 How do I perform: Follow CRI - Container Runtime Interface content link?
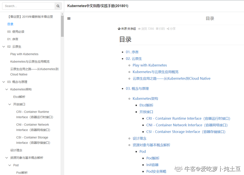tap(188, 118)
